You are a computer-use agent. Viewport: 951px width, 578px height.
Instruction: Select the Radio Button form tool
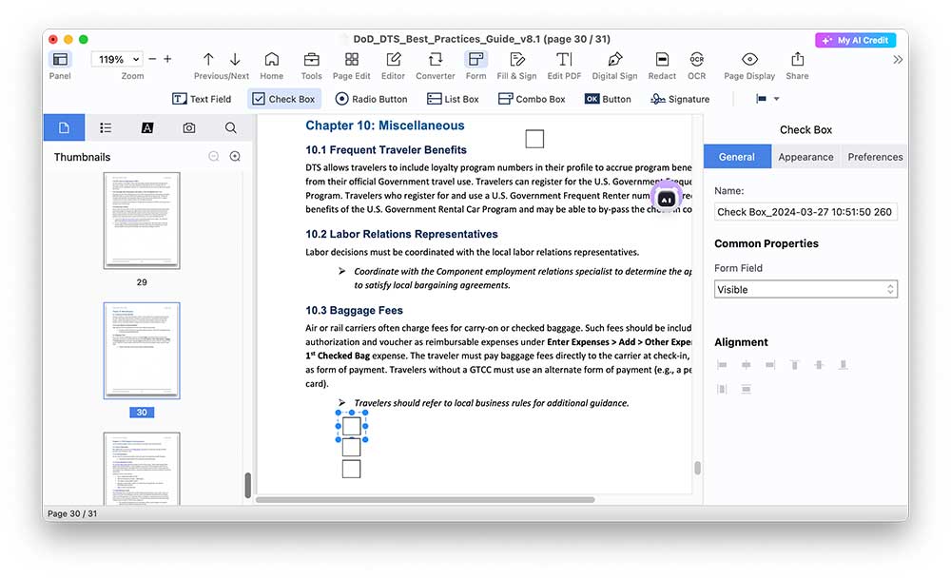pyautogui.click(x=371, y=99)
